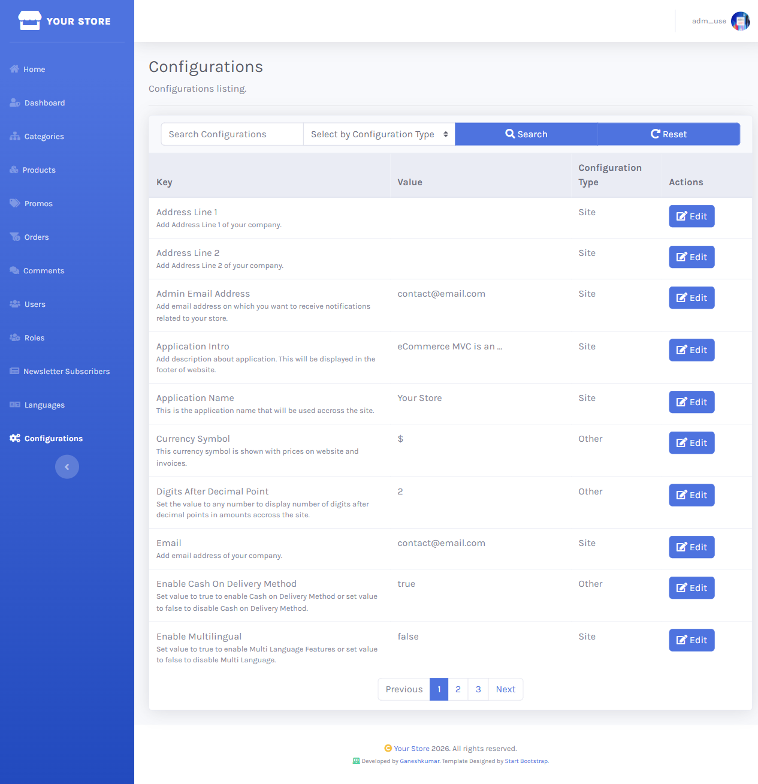Open Categories menu item
The height and width of the screenshot is (784, 758).
[67, 136]
